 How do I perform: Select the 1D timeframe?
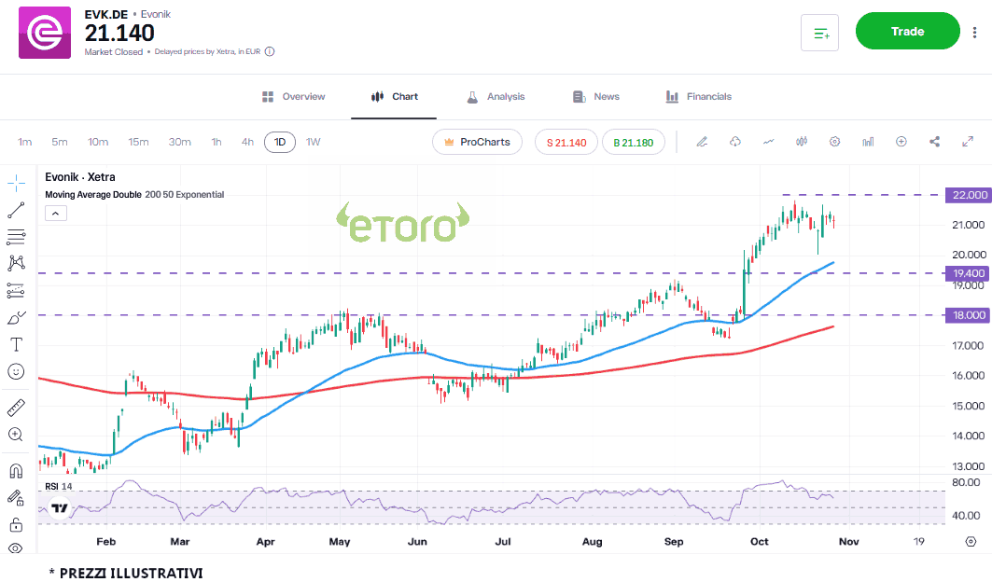(x=280, y=142)
